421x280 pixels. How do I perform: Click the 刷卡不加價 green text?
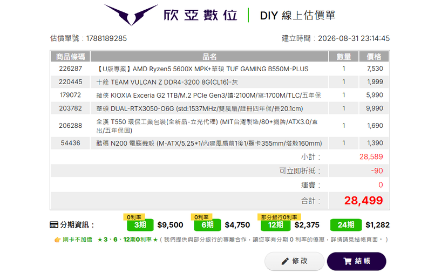(x=77, y=240)
